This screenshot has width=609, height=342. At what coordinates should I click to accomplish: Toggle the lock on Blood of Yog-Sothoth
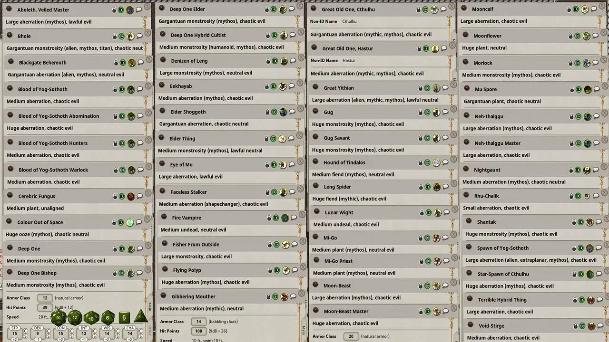click(115, 90)
